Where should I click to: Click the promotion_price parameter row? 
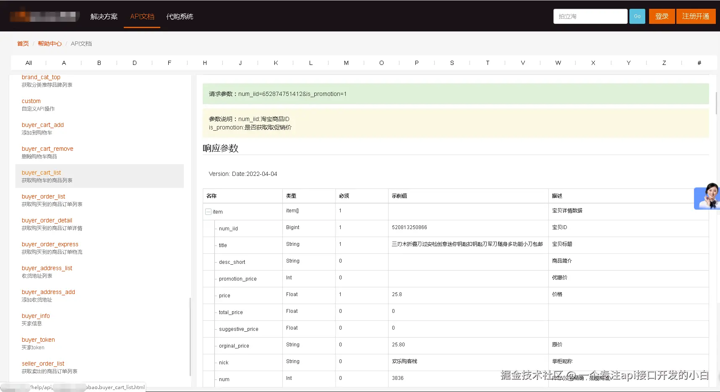[x=456, y=279]
